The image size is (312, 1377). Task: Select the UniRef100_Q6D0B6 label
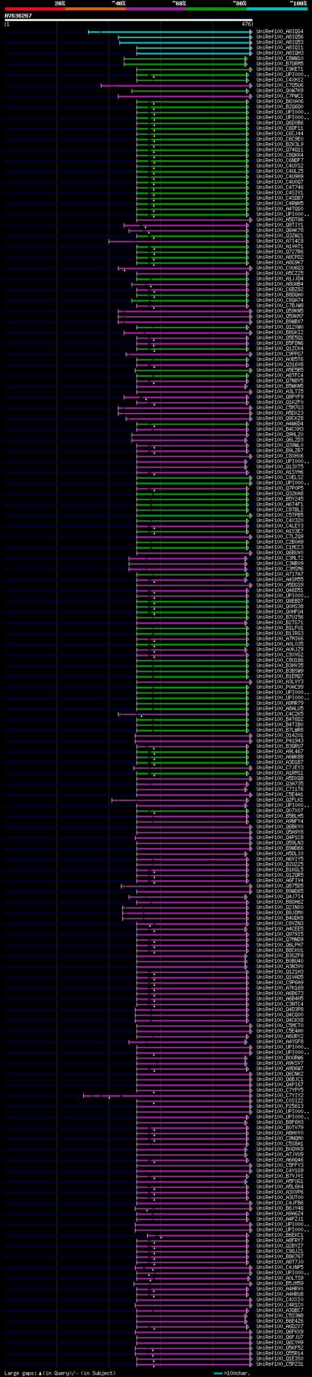click(280, 123)
